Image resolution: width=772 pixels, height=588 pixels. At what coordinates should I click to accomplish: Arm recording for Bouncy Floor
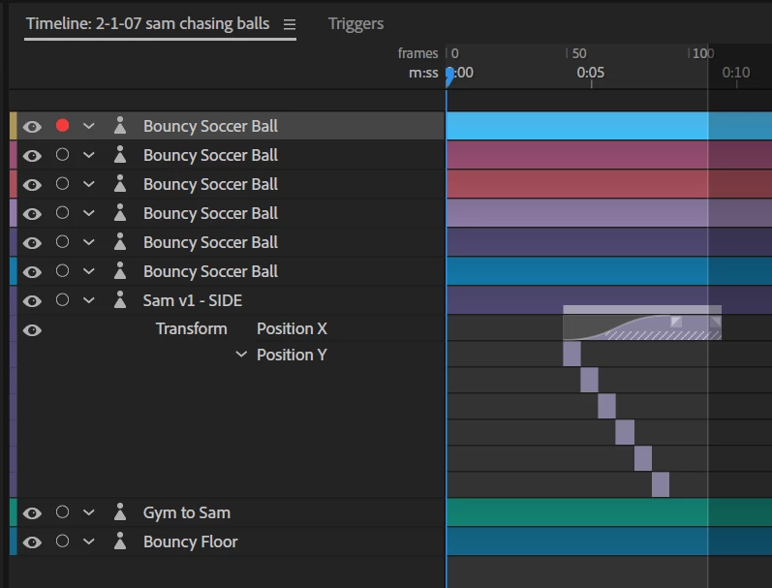62,542
